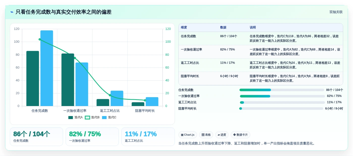Click the 一次验收通过率 x-axis label

coord(75,111)
